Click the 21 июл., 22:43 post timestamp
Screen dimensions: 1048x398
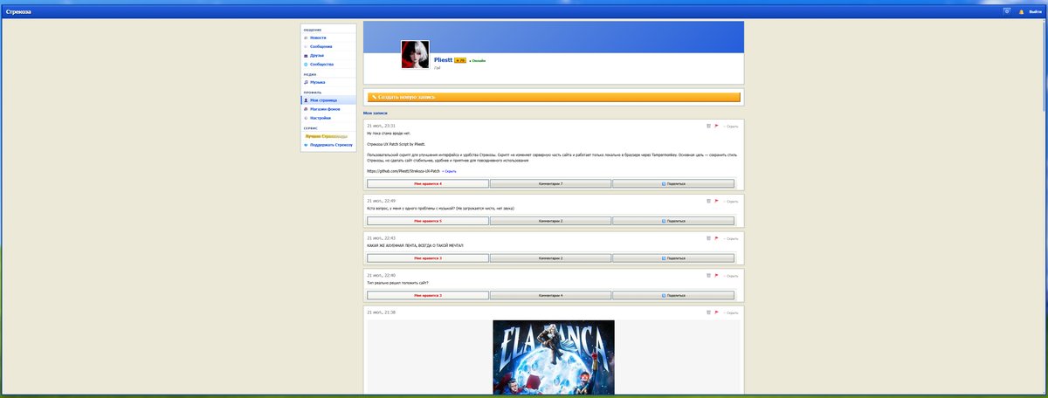click(x=381, y=238)
